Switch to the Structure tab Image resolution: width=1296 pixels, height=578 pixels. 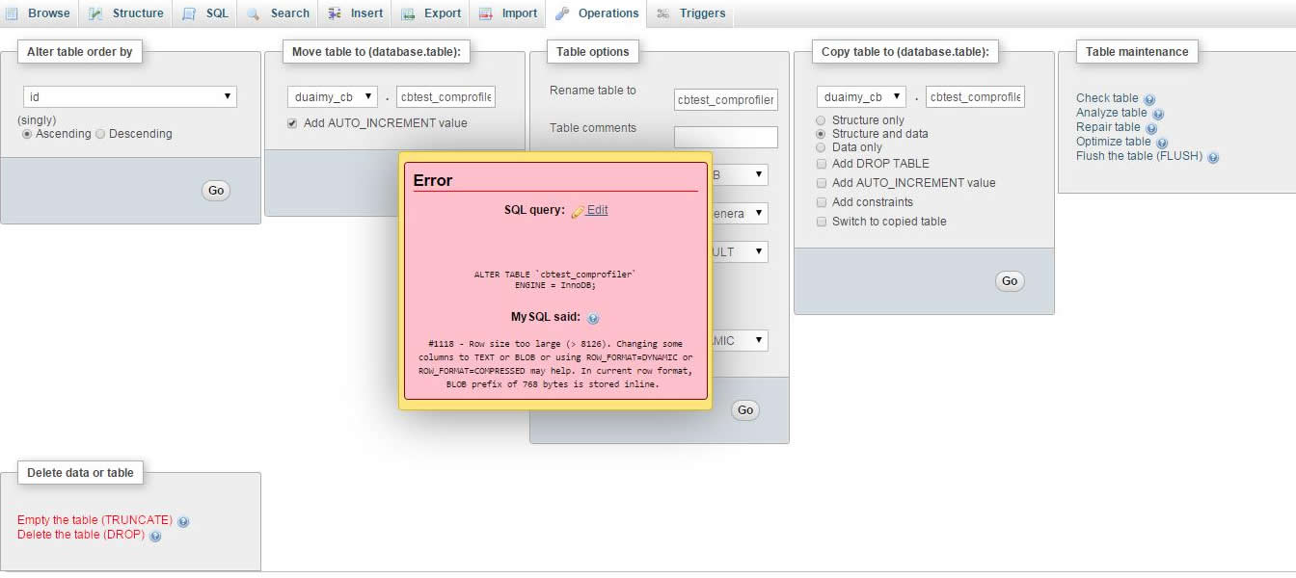click(126, 13)
